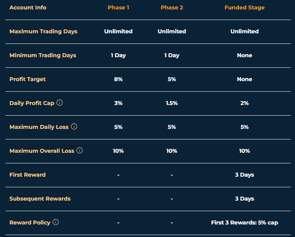Click the Account Info header label
This screenshot has width=295, height=237.
[x=28, y=7]
